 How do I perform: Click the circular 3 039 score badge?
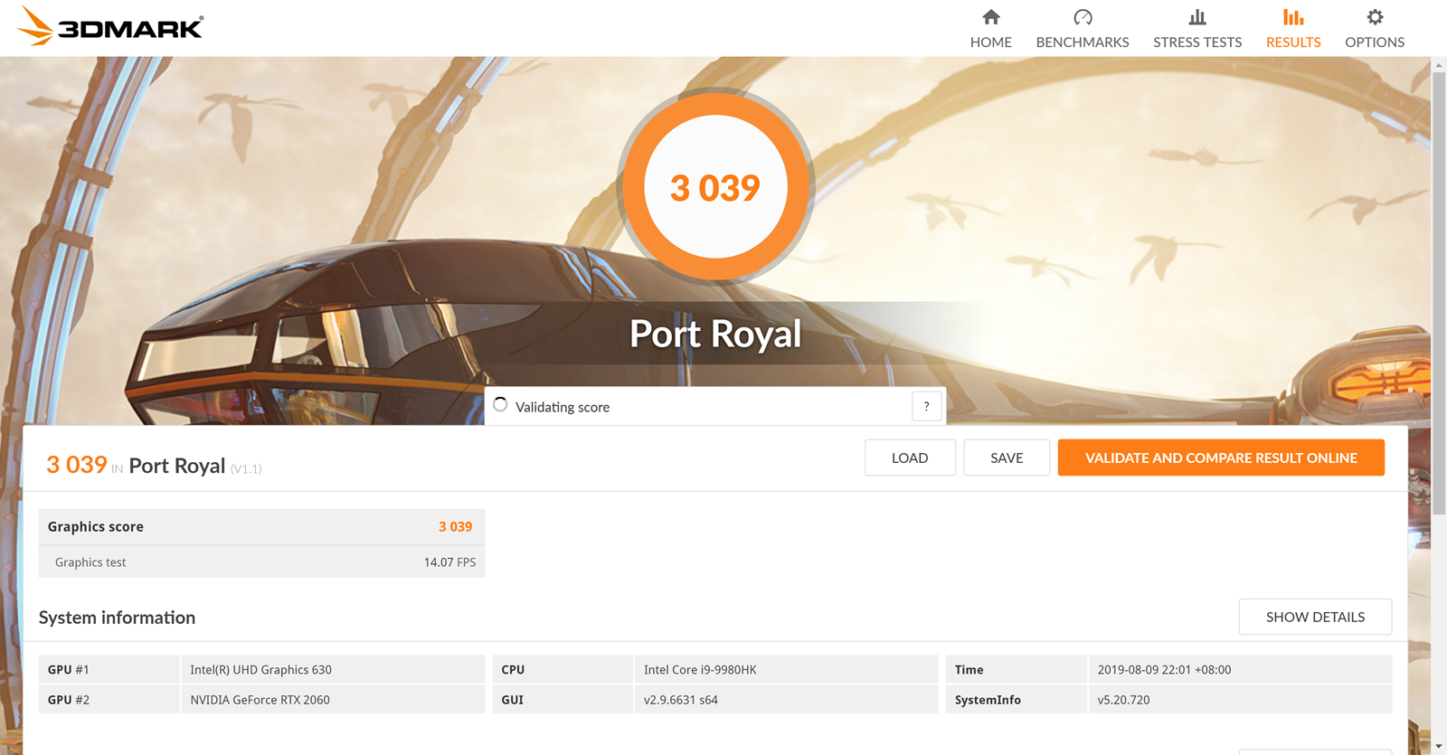tap(714, 187)
